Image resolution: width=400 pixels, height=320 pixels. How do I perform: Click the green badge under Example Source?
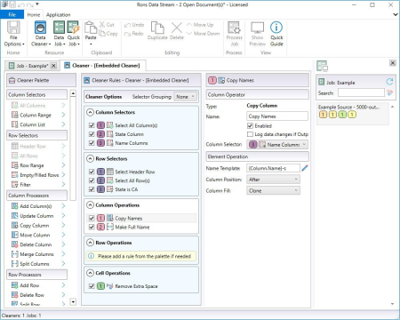click(342, 115)
